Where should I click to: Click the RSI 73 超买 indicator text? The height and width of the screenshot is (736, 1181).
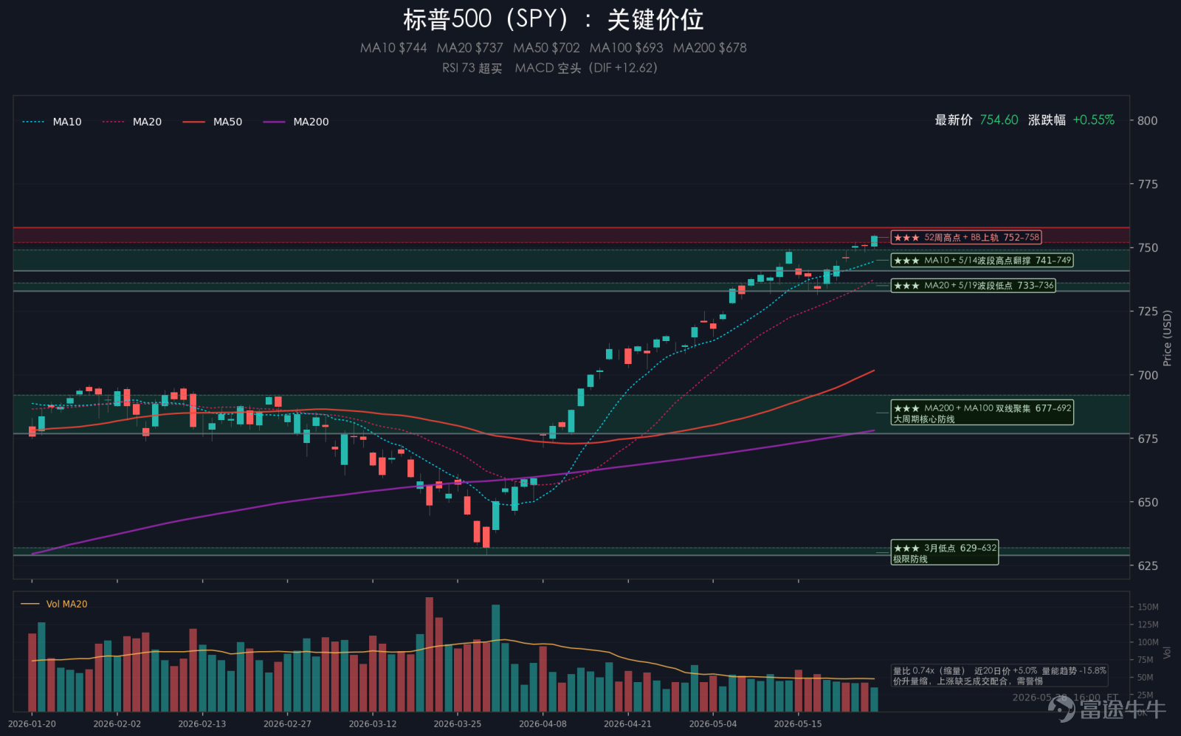click(x=472, y=68)
